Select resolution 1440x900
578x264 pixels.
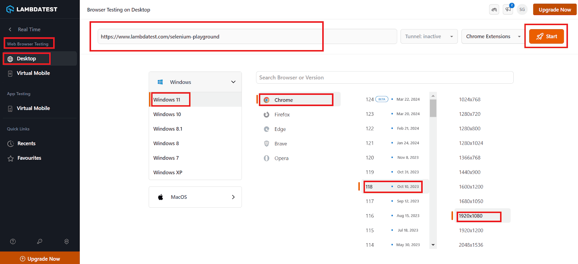(470, 172)
